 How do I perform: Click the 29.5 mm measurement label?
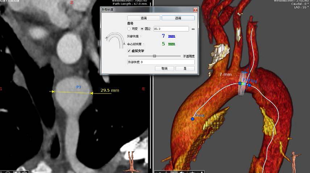click(x=110, y=90)
